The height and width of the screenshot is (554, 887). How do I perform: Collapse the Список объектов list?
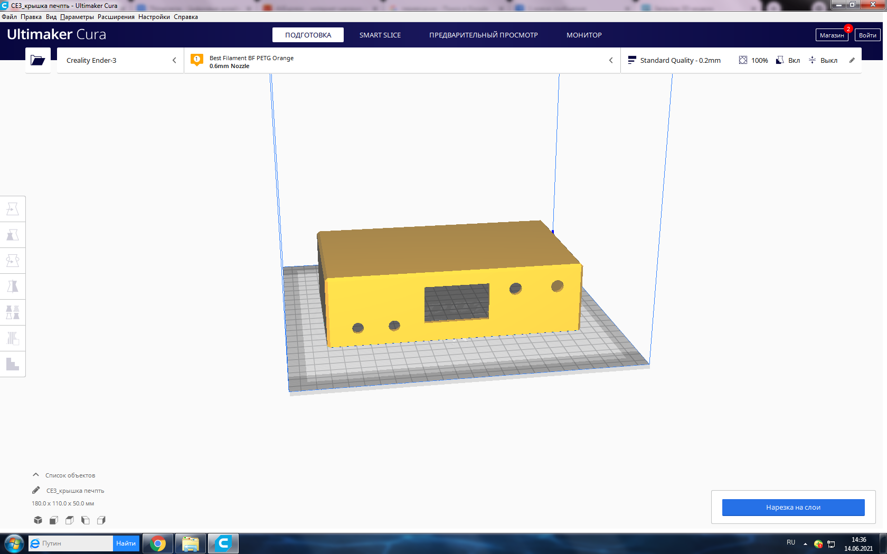(36, 475)
